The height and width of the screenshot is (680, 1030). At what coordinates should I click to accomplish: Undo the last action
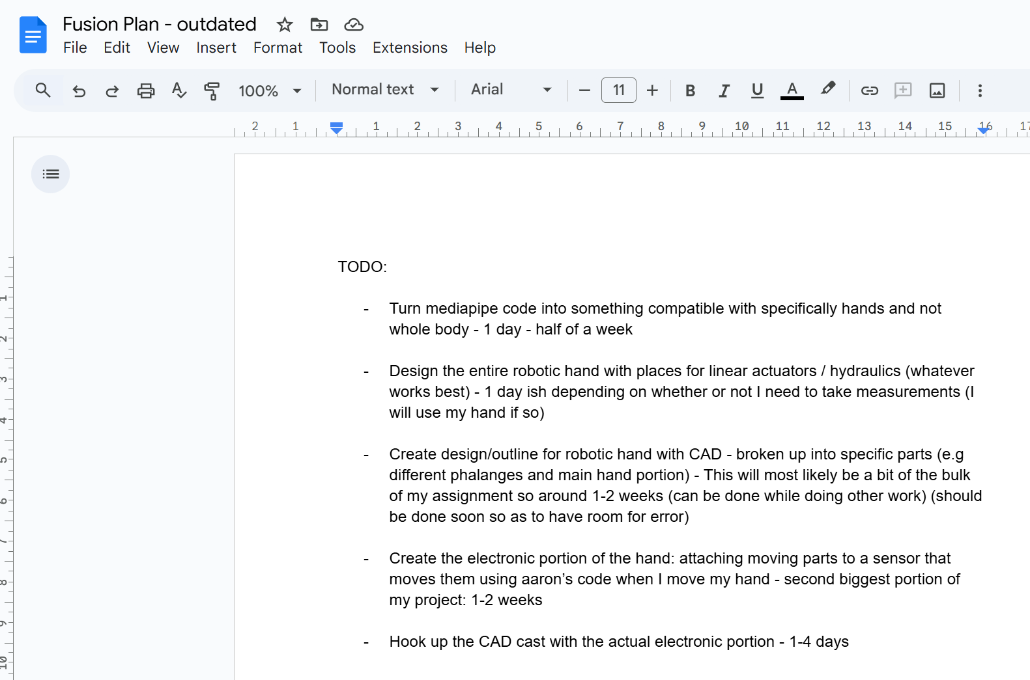[x=79, y=90]
